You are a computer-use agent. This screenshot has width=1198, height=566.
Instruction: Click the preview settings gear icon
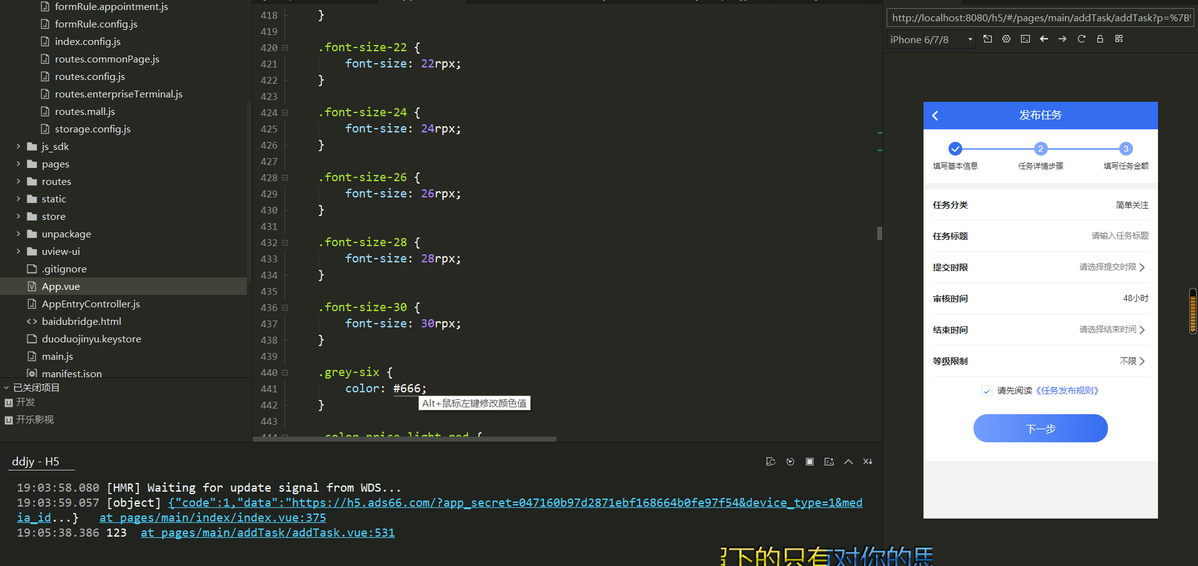click(1006, 39)
